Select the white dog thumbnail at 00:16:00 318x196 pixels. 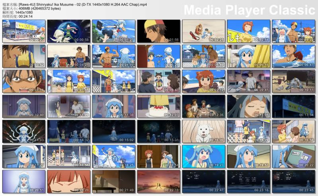pos(204,131)
